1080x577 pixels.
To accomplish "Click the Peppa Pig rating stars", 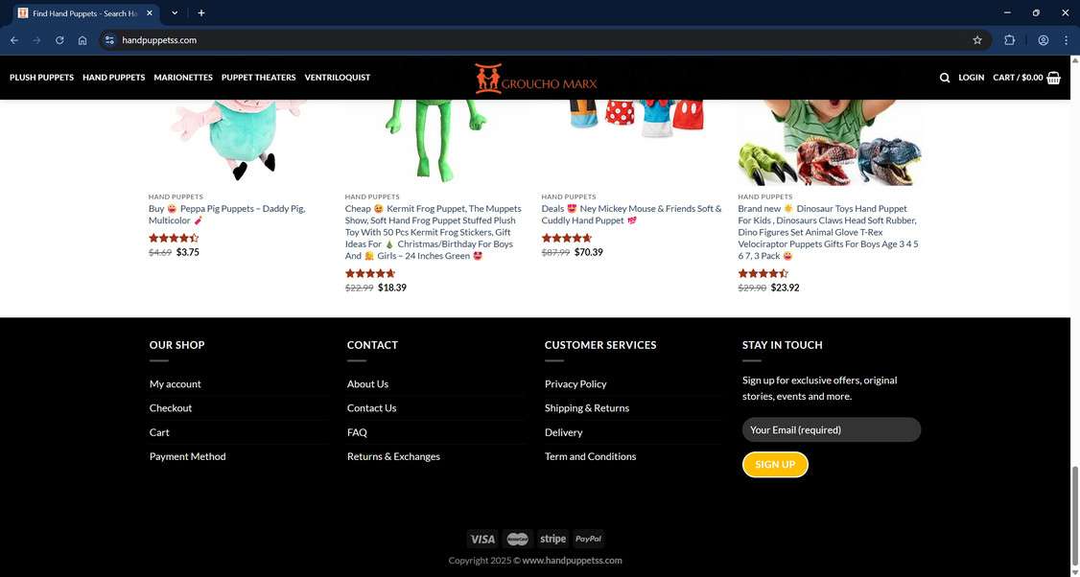I will (174, 239).
